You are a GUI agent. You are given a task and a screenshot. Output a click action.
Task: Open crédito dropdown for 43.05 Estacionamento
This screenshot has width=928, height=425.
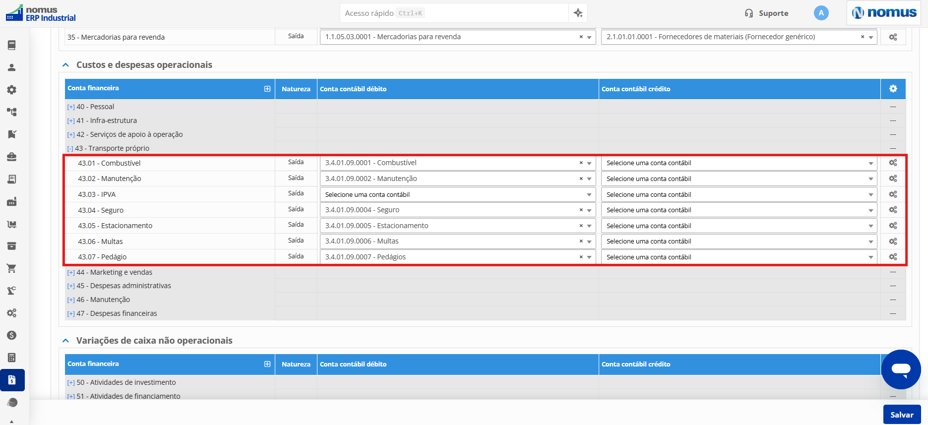[x=739, y=226]
